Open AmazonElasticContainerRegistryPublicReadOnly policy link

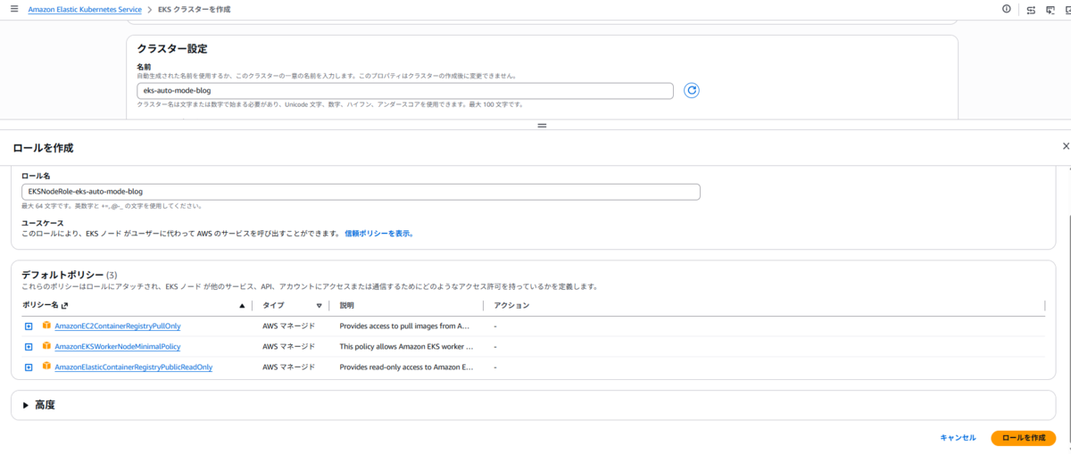click(x=133, y=367)
